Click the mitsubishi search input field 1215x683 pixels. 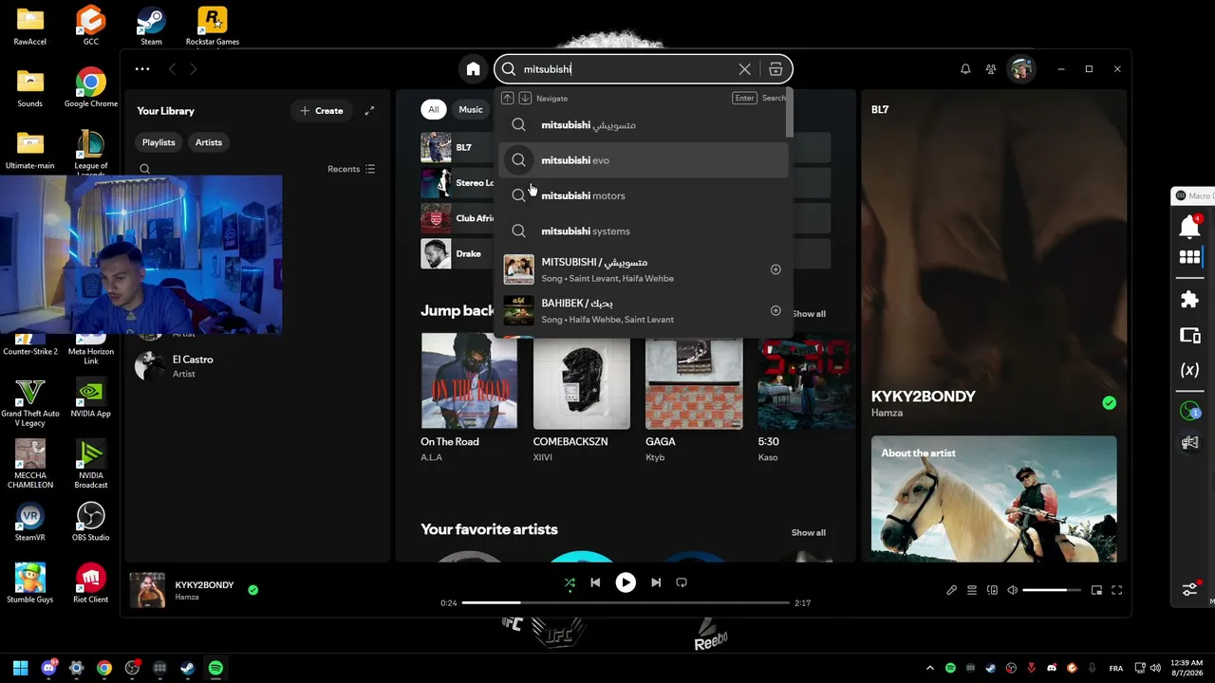click(626, 69)
